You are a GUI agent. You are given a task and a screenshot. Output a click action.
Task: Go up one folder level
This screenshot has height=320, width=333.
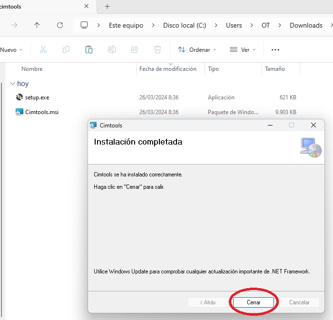[37, 25]
